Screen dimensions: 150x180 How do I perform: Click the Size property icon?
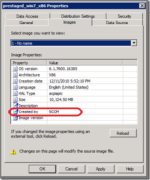[15, 99]
